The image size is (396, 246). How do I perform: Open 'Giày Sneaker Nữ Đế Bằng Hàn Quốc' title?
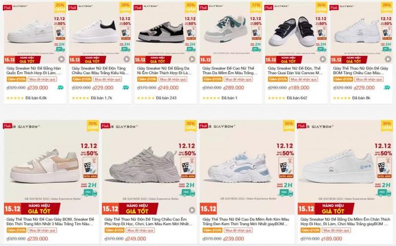[34, 71]
